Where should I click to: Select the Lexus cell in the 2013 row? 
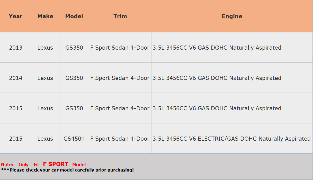[x=45, y=48]
